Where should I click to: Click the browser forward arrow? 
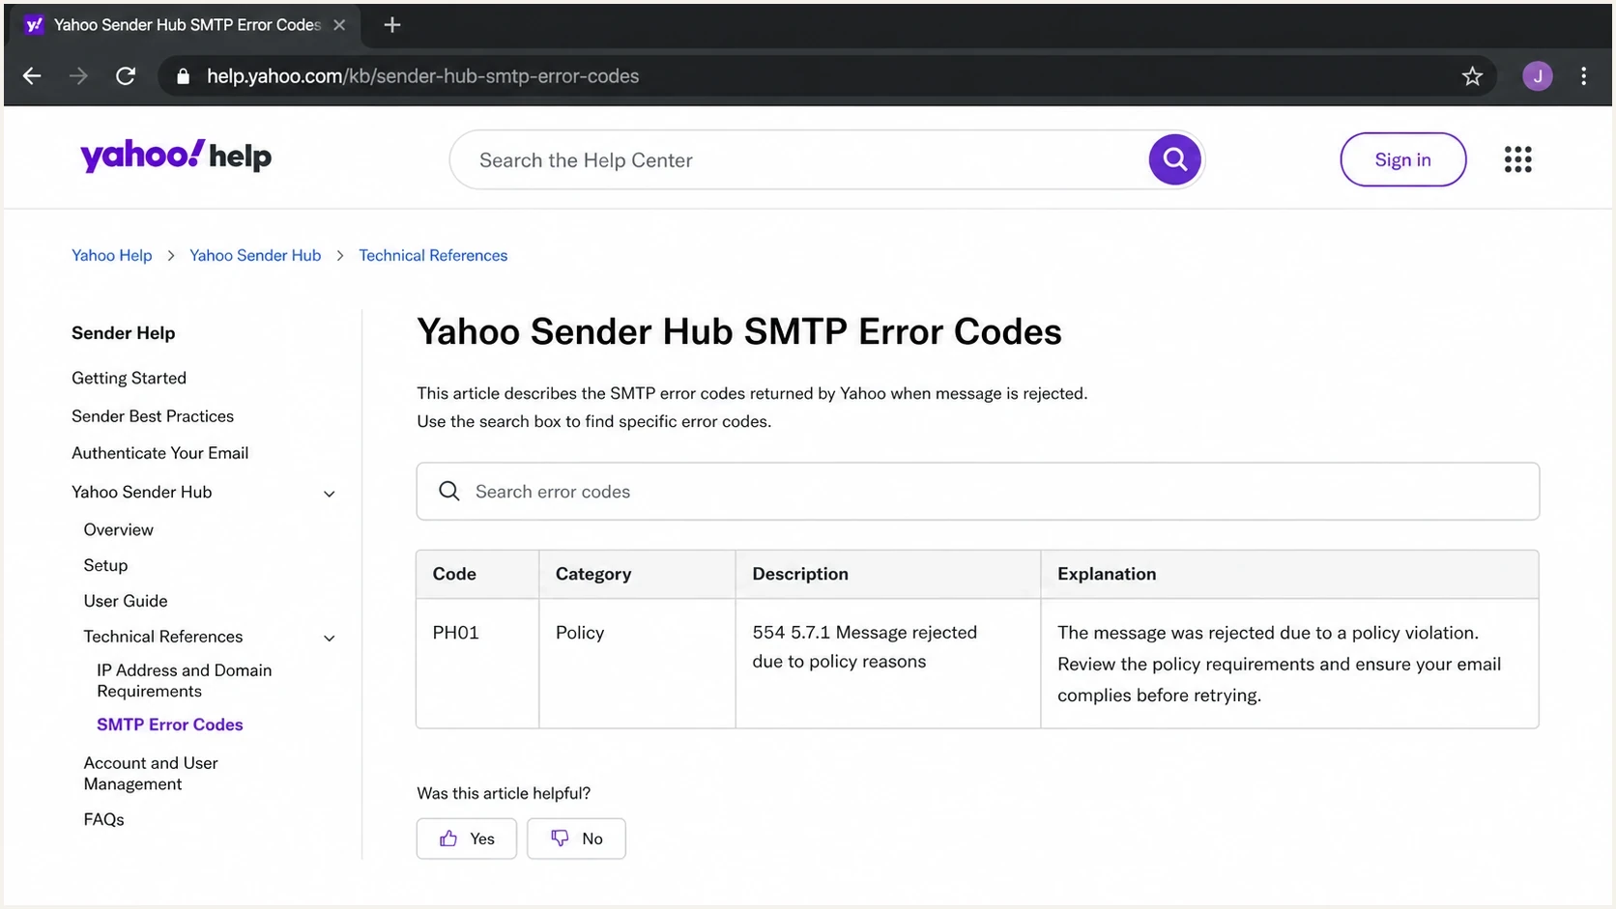[x=78, y=76]
